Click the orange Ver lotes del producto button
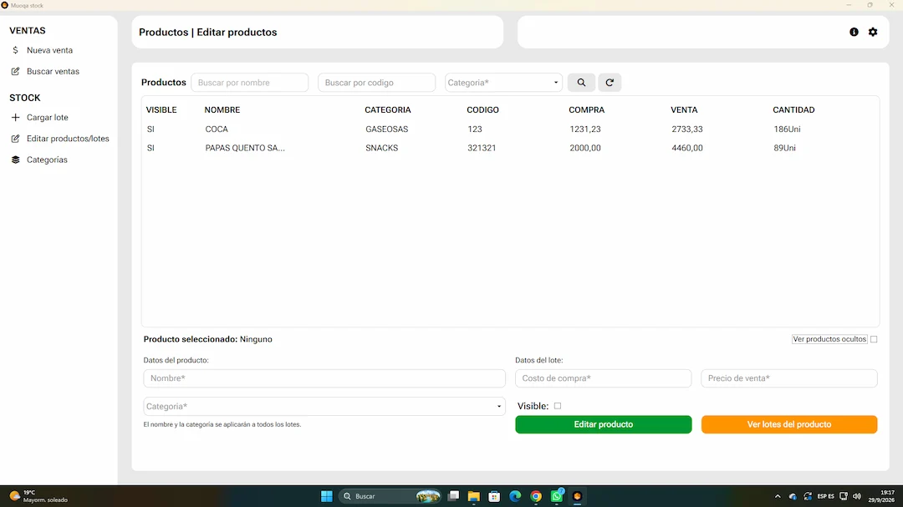The image size is (903, 507). click(789, 424)
